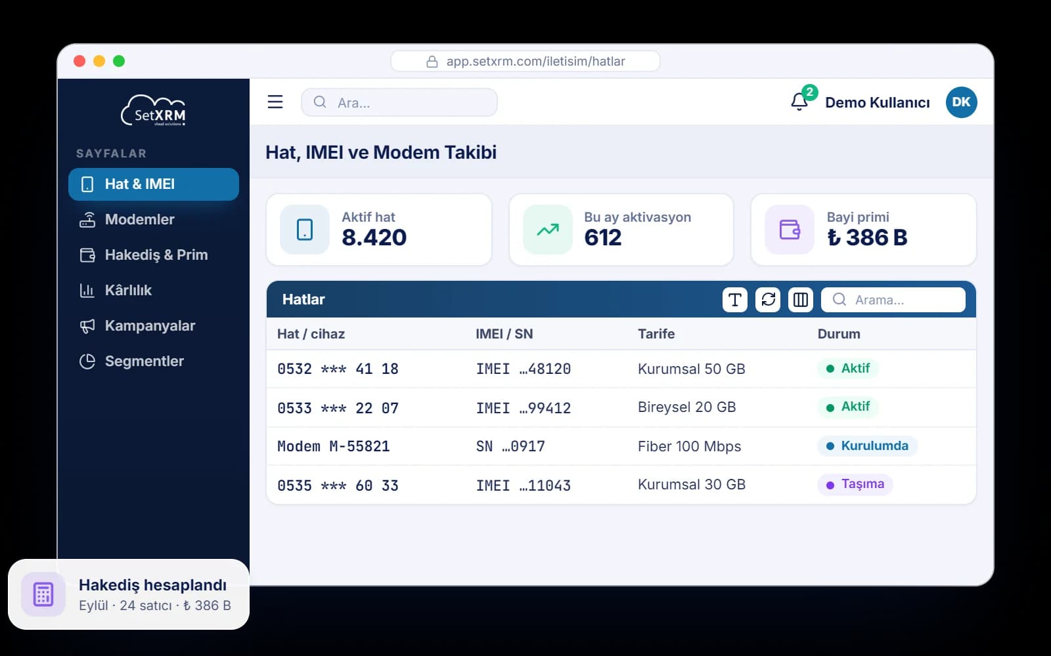Image resolution: width=1051 pixels, height=656 pixels.
Task: Open Kampanyalar from sidebar
Action: pyautogui.click(x=154, y=326)
